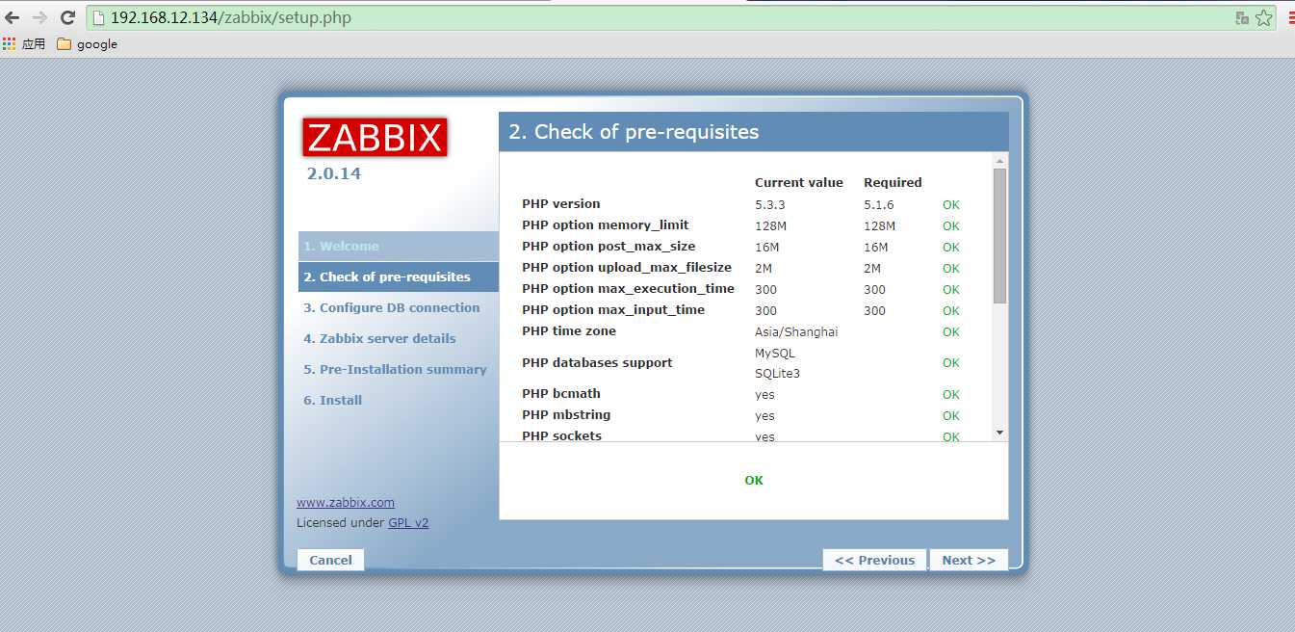Open the GPL v2 license link
1295x632 pixels.
[408, 523]
